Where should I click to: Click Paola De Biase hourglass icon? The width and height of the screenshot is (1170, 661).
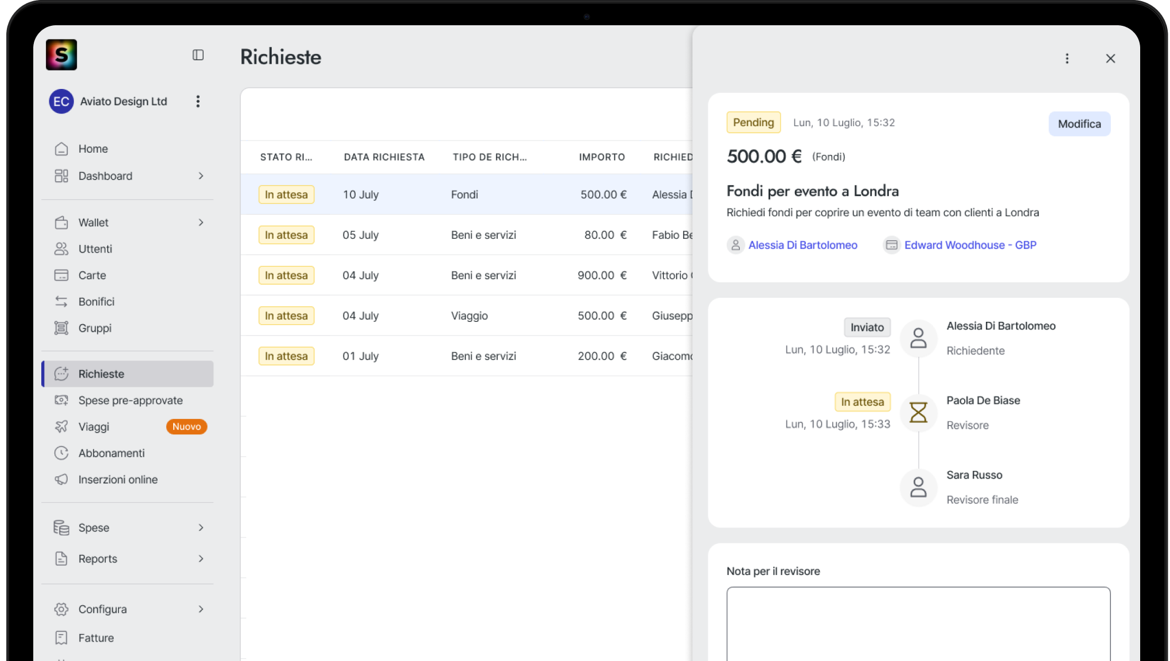point(918,413)
